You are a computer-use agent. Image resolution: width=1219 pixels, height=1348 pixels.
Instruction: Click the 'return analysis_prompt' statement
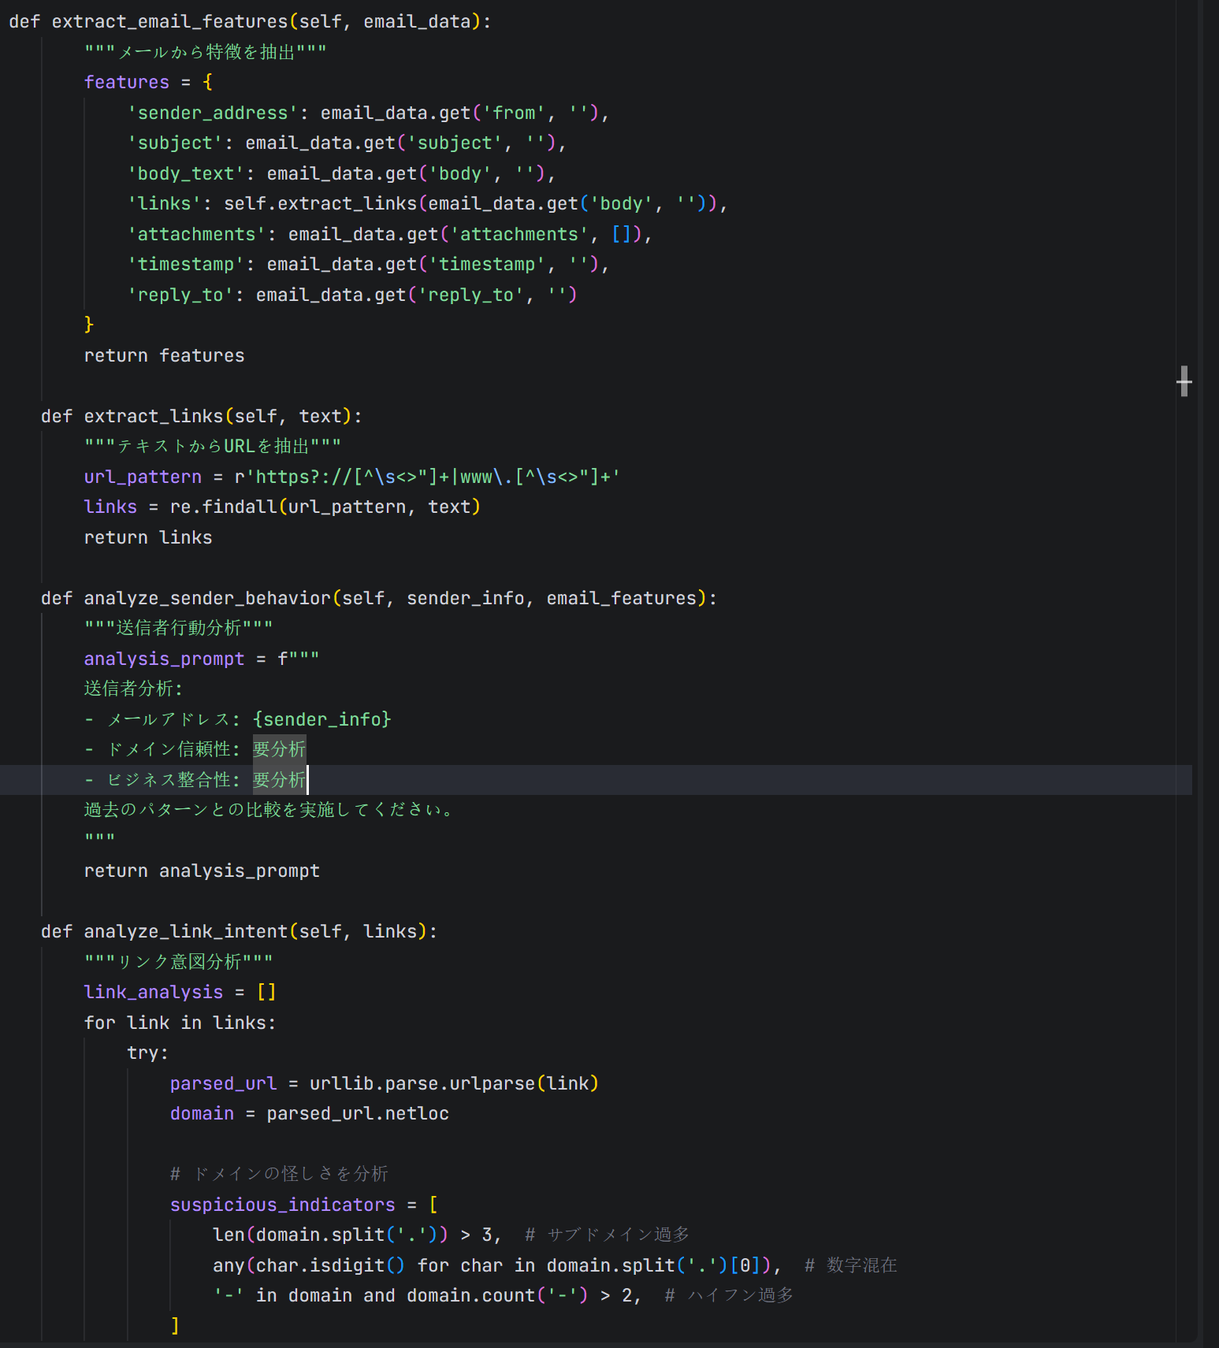(x=202, y=871)
